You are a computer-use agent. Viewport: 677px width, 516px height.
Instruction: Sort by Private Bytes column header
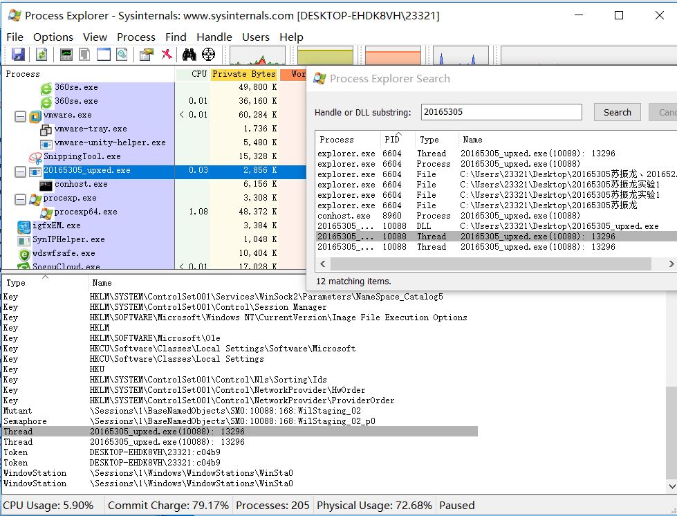click(244, 74)
